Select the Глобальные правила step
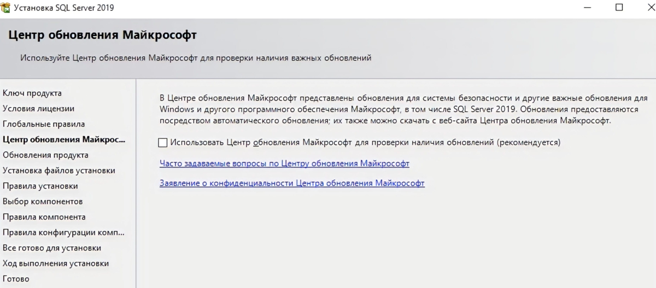Viewport: 656px width, 288px height. click(x=44, y=124)
